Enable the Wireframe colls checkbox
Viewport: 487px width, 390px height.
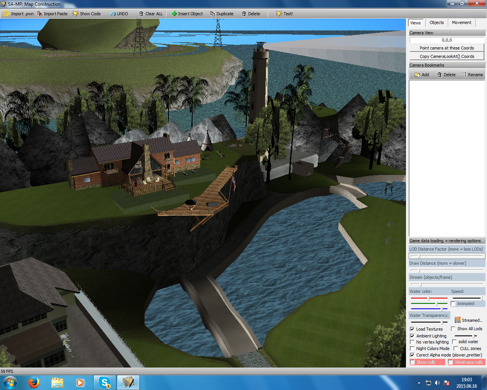[450, 362]
